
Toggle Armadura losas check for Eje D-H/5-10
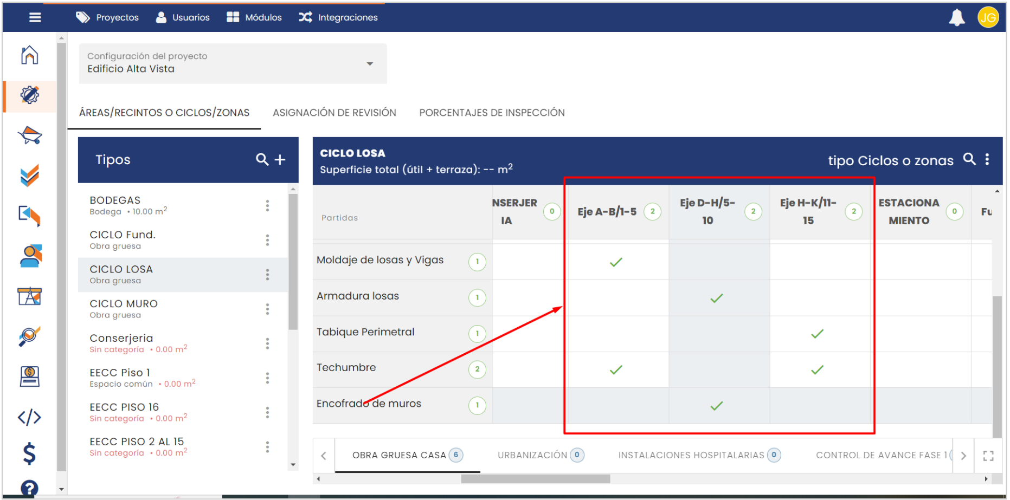(x=717, y=298)
